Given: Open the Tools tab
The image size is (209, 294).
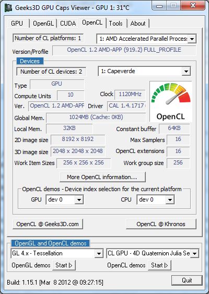Looking at the screenshot, I should coord(116,23).
